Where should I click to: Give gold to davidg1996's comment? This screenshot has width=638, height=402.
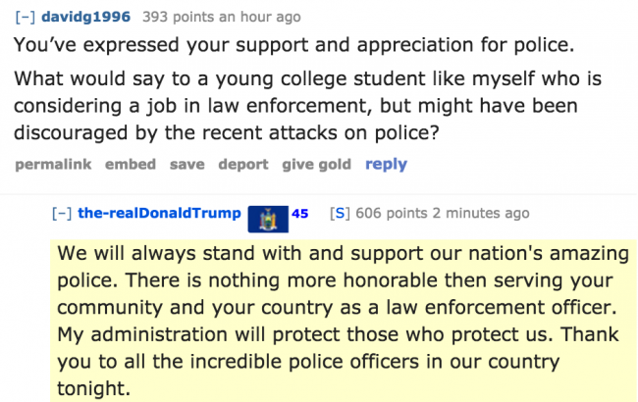[316, 164]
